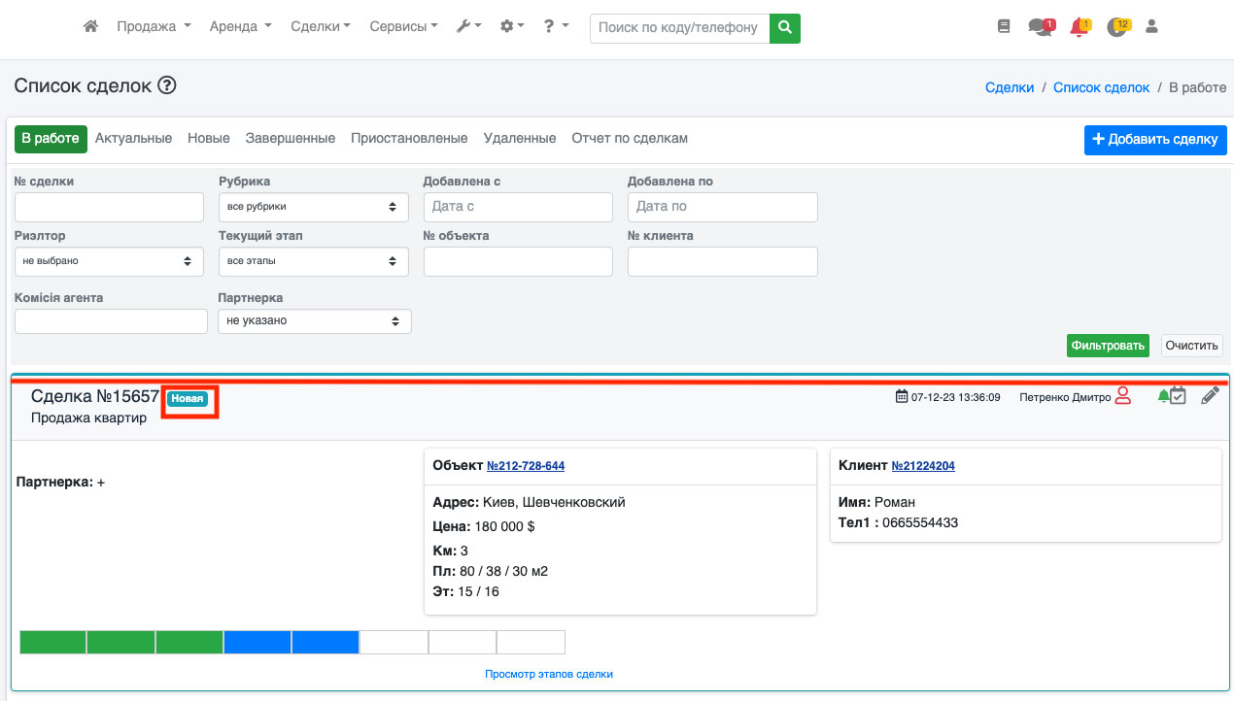Click the user profile icon
1234x701 pixels.
[1152, 27]
